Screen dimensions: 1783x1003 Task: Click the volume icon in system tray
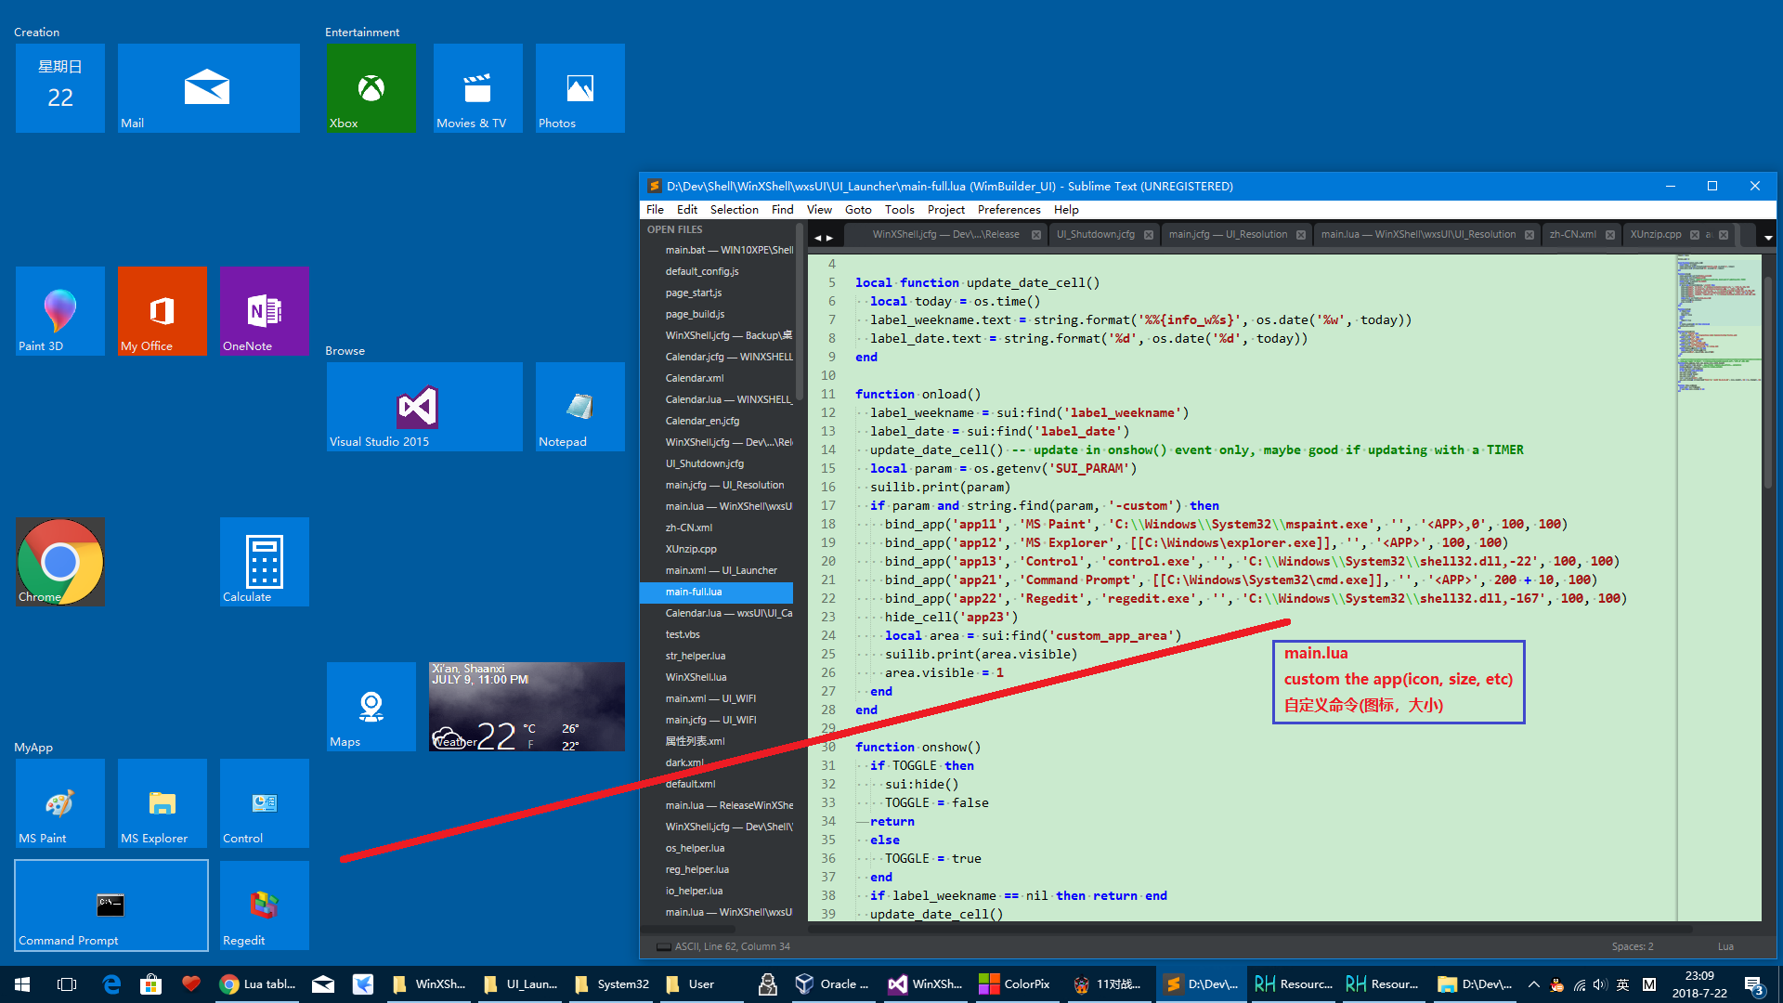[x=1599, y=984]
